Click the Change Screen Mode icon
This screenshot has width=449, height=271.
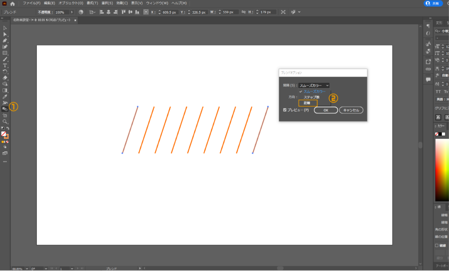tap(5, 153)
